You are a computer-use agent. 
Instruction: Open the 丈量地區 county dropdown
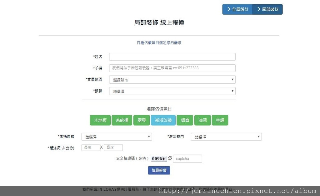pyautogui.click(x=172, y=80)
